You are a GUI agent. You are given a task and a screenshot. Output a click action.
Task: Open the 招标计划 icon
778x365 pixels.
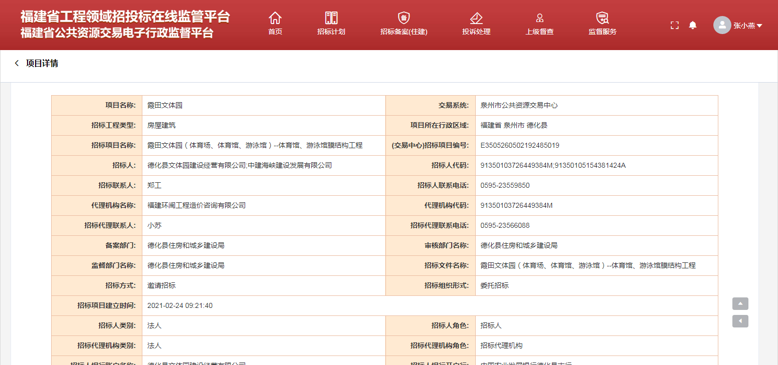pos(331,18)
